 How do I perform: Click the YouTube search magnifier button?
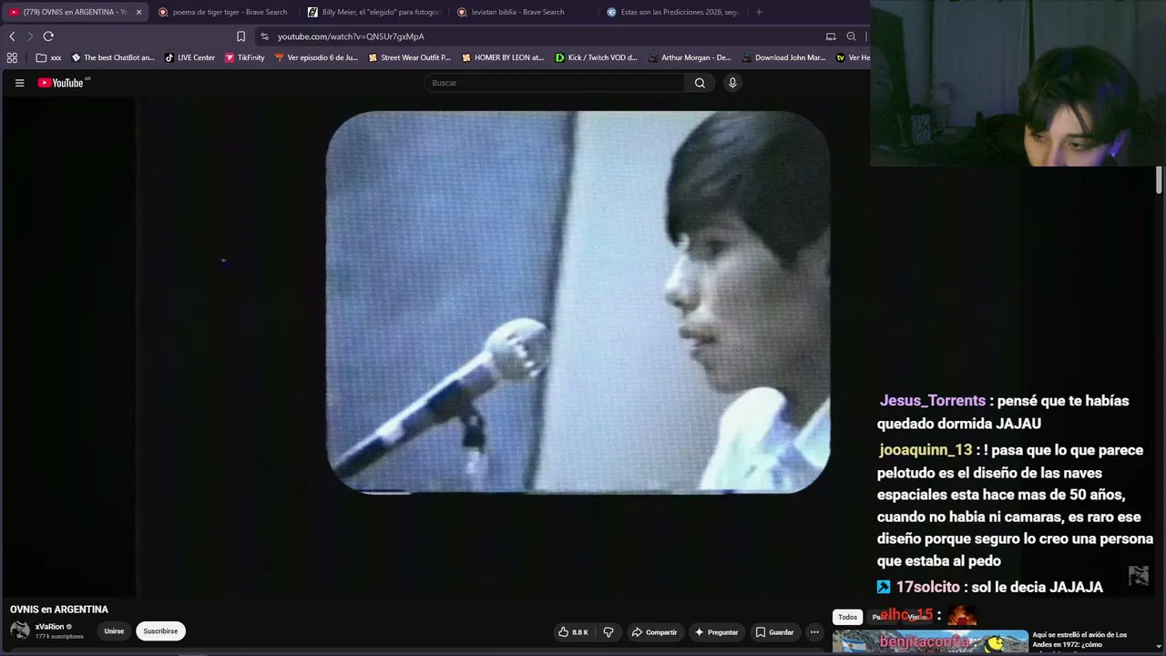tap(700, 83)
